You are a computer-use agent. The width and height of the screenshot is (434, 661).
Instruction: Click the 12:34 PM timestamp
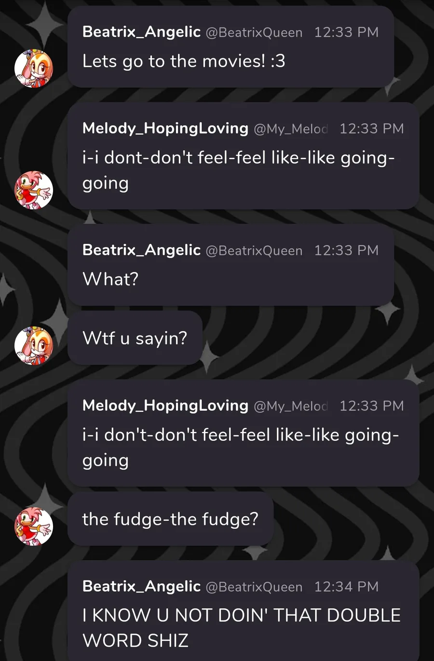[x=346, y=586]
